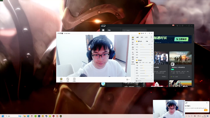Open the preset dropdown beside first yellow checkbox
This screenshot has width=210, height=118.
(x=147, y=41)
